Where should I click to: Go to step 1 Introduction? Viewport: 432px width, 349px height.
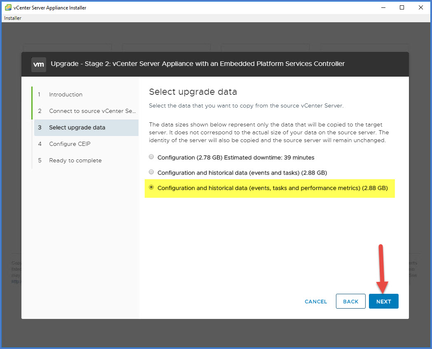click(66, 94)
